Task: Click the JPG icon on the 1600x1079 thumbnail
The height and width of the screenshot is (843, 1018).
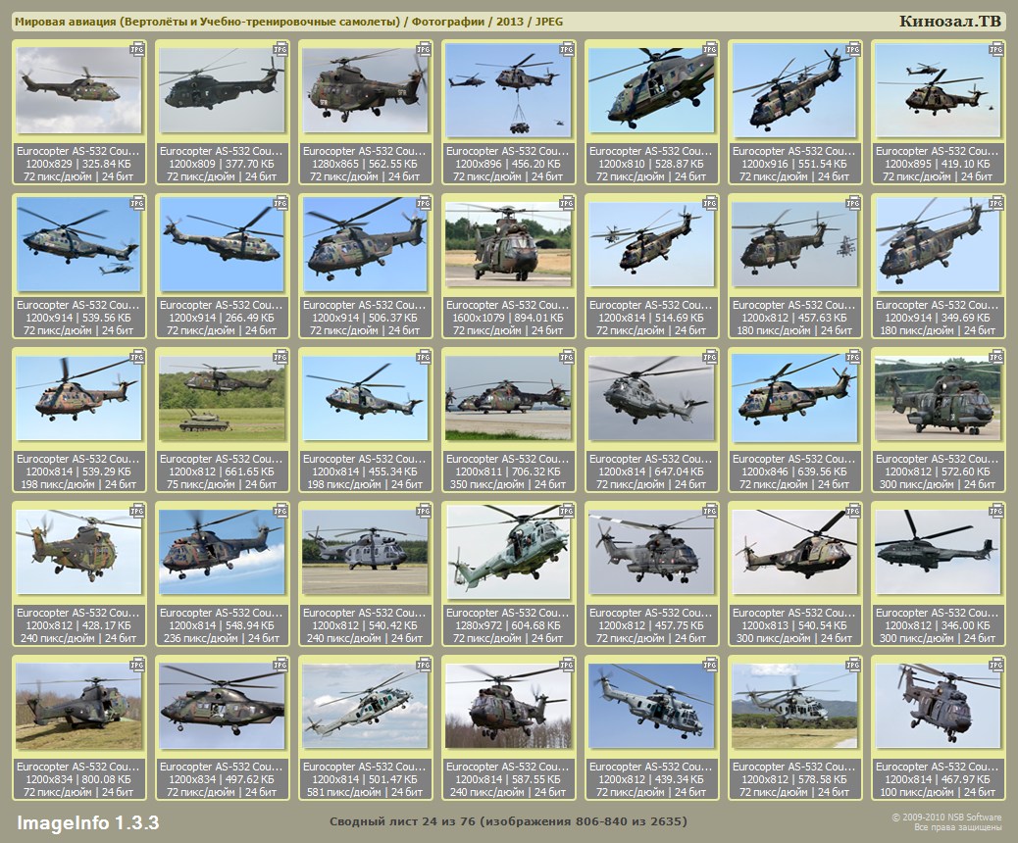Action: (567, 202)
